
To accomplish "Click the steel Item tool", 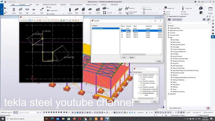I will (x=49, y=7).
